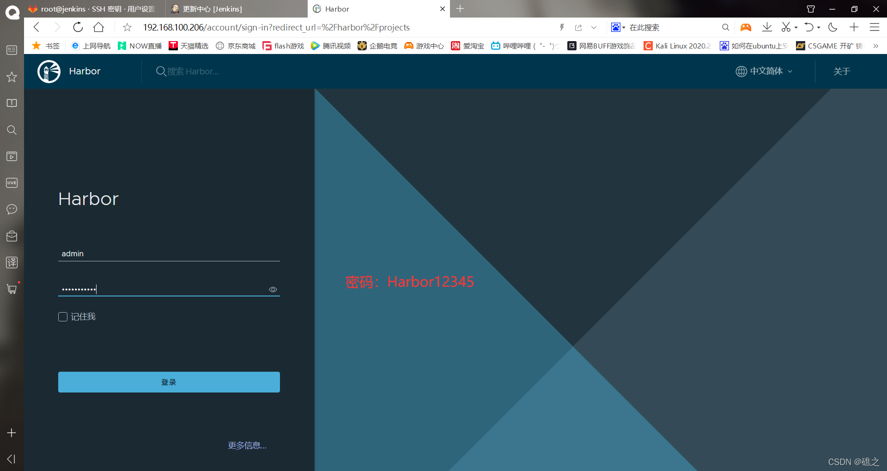
Task: Click the browser address bar URL
Action: coord(276,27)
